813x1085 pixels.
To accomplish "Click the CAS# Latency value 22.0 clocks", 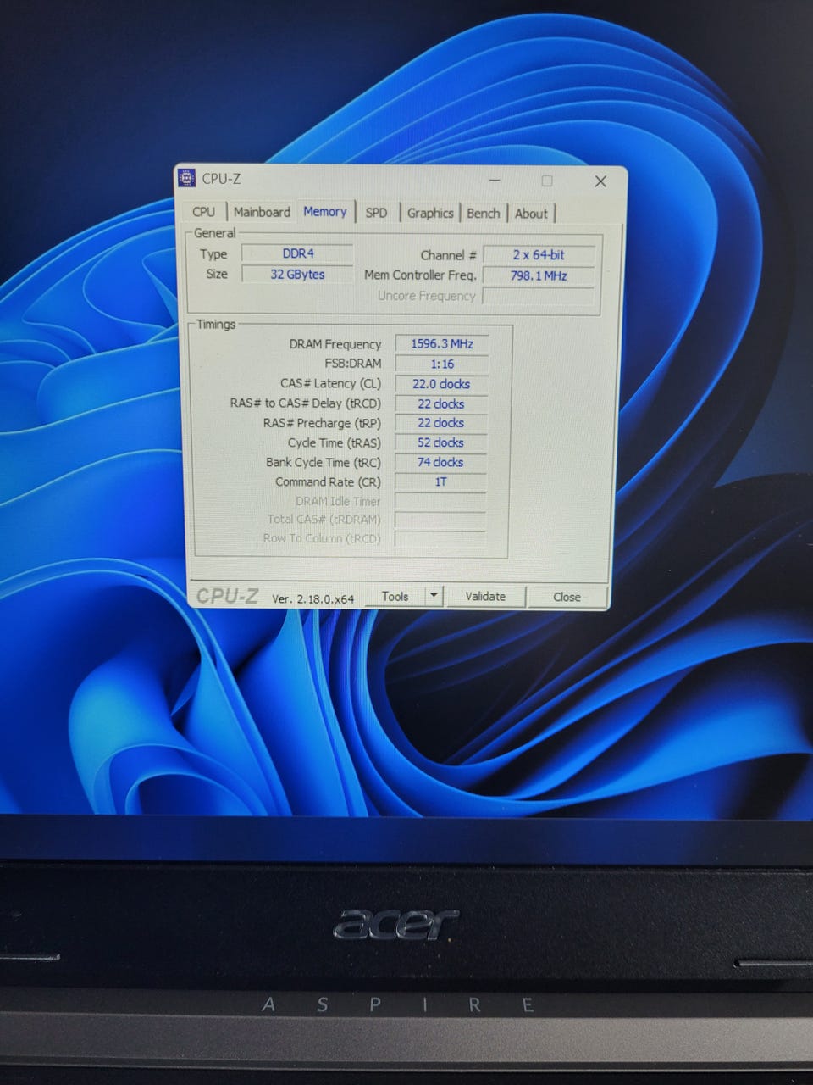I will (441, 383).
